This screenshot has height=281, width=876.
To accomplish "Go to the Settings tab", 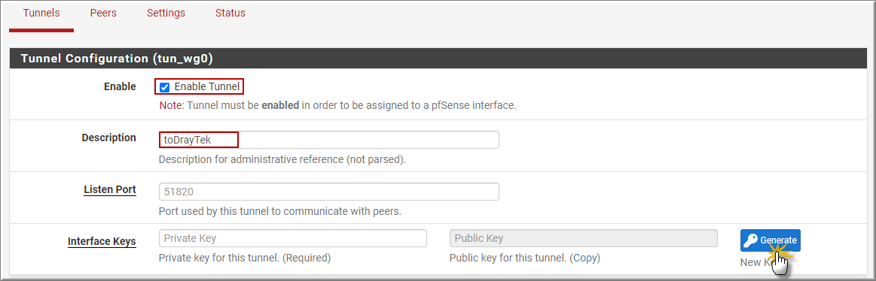I will (166, 13).
